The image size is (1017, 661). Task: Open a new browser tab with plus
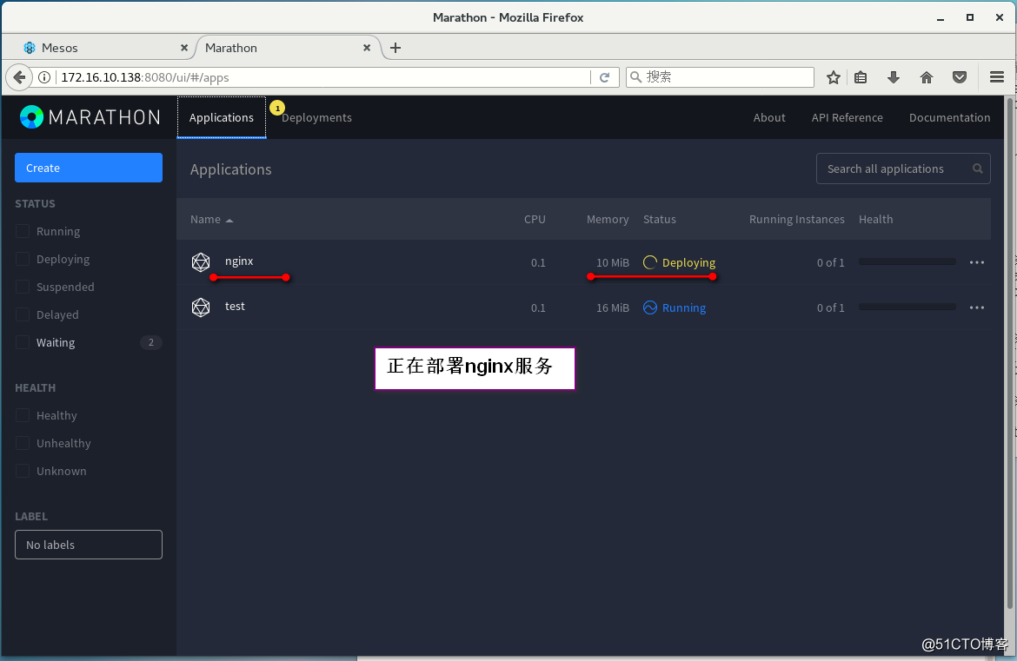(x=395, y=48)
